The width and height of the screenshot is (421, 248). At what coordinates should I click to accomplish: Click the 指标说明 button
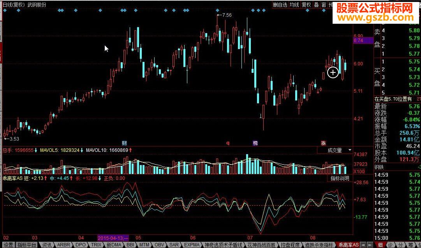tap(340, 178)
